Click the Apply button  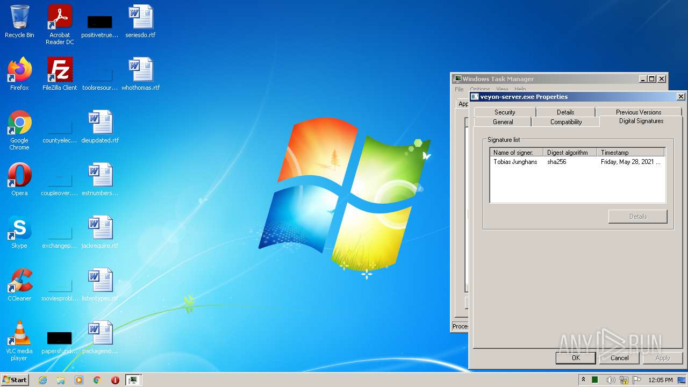[663, 358]
